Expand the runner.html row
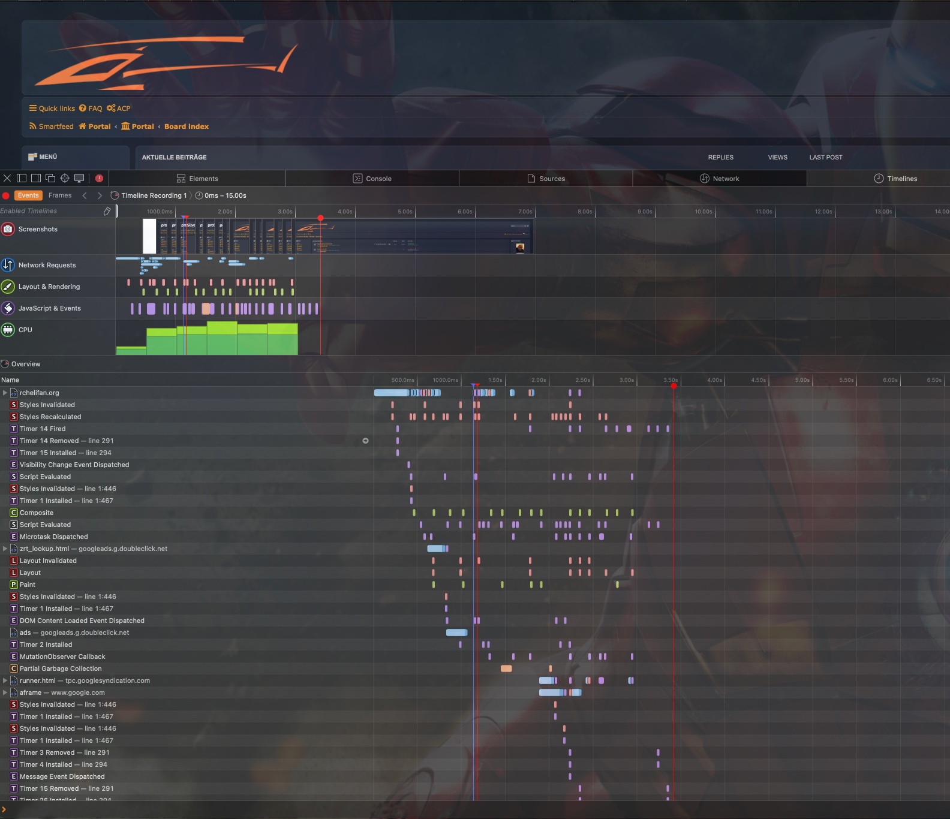 click(x=5, y=681)
